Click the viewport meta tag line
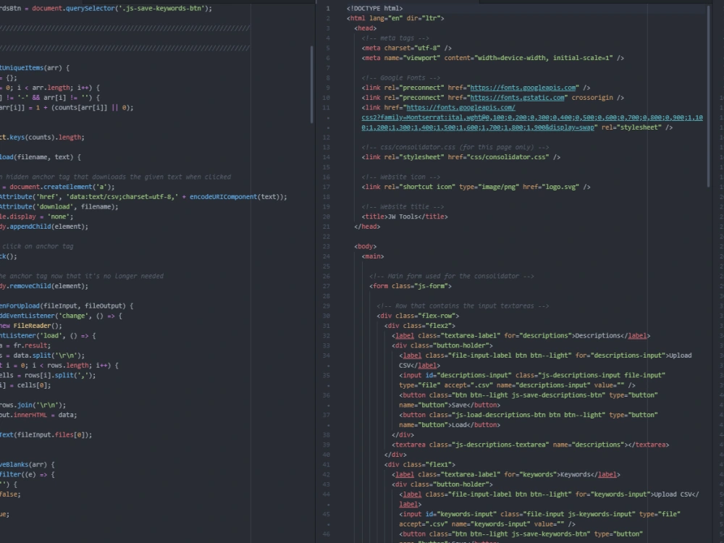Screen dimensions: 724x543 (492, 58)
